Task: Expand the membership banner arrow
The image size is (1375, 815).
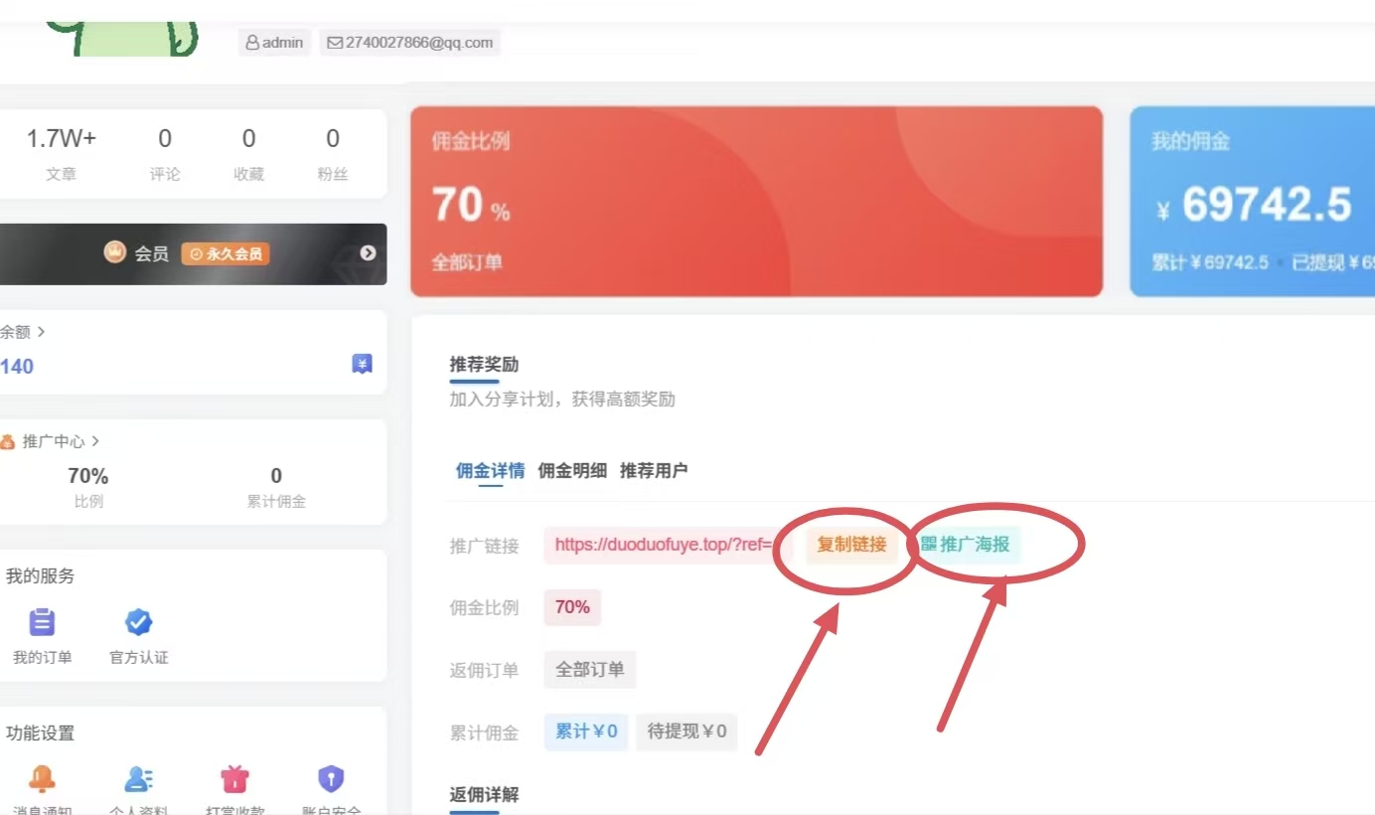Action: click(x=368, y=253)
